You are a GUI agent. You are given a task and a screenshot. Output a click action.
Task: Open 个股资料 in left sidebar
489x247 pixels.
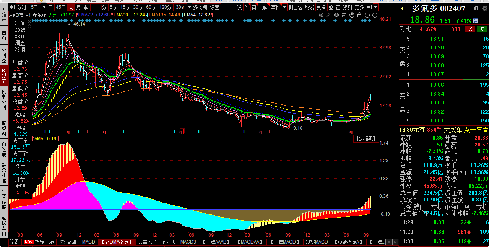coord(4,125)
